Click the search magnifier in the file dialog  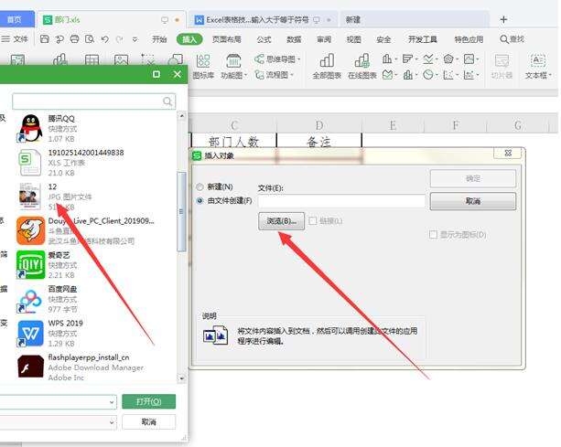tap(167, 101)
